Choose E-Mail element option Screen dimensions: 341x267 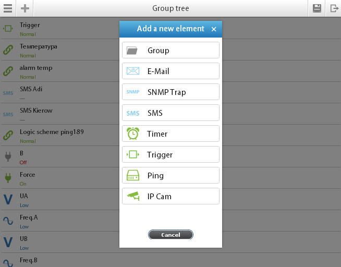point(170,71)
